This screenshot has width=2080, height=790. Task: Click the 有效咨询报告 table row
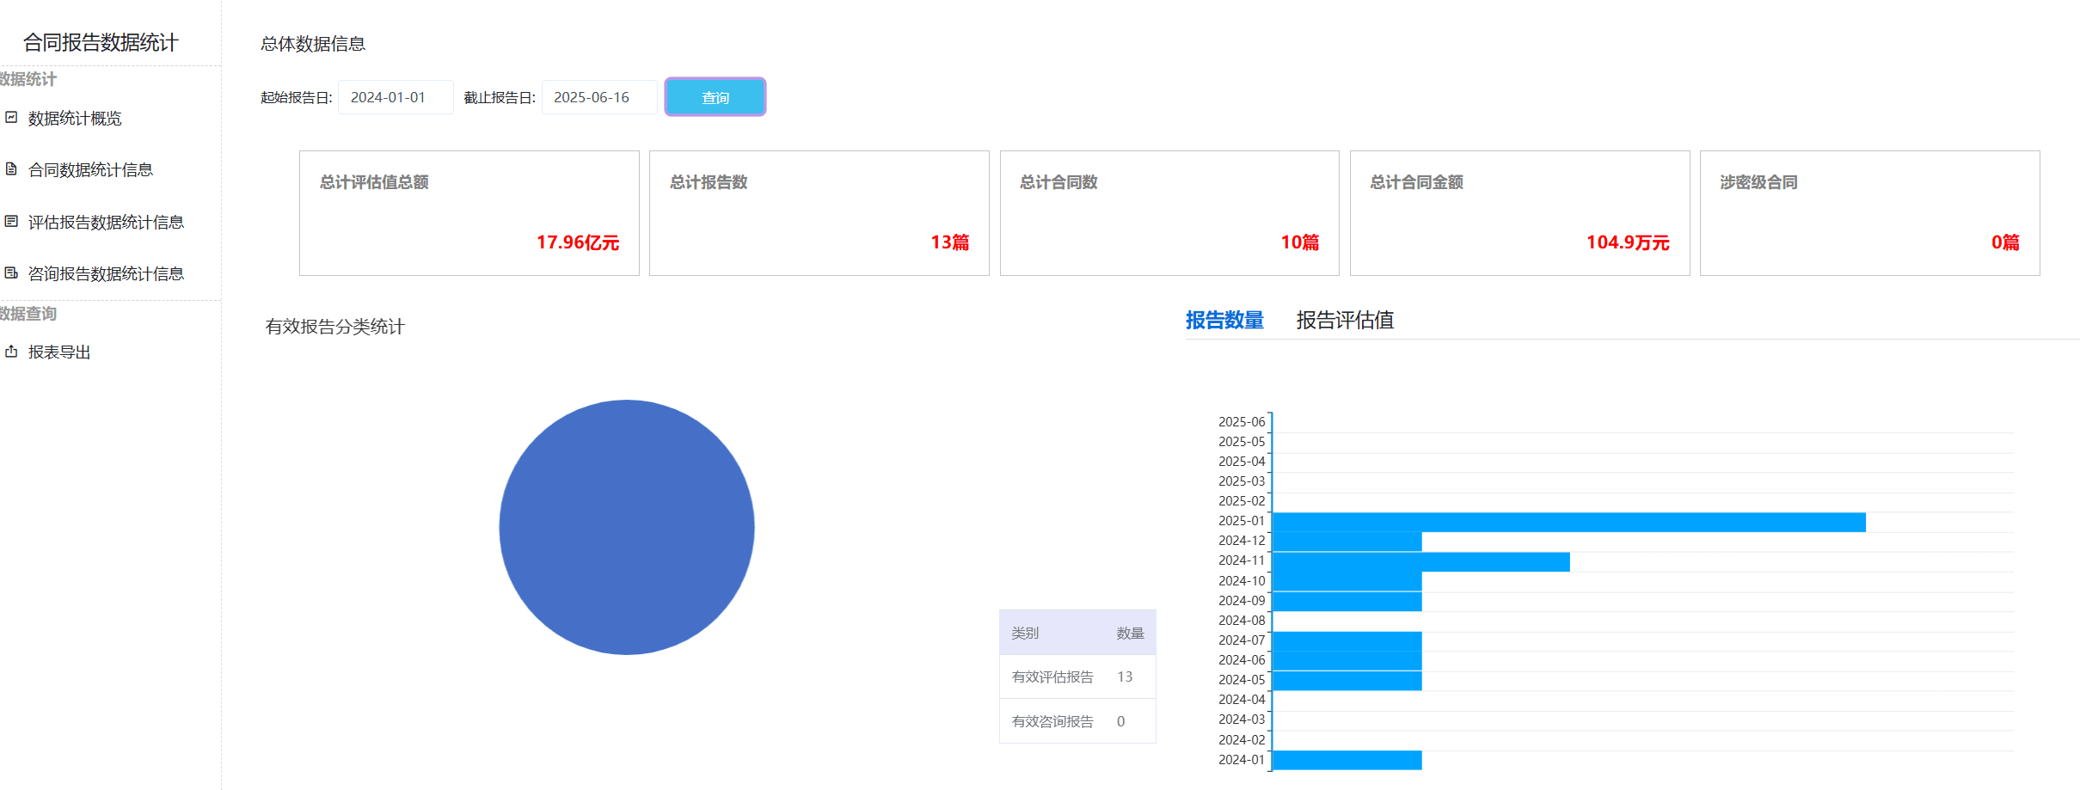pyautogui.click(x=1077, y=721)
